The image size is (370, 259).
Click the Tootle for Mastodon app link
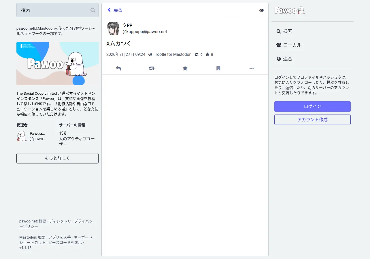173,54
